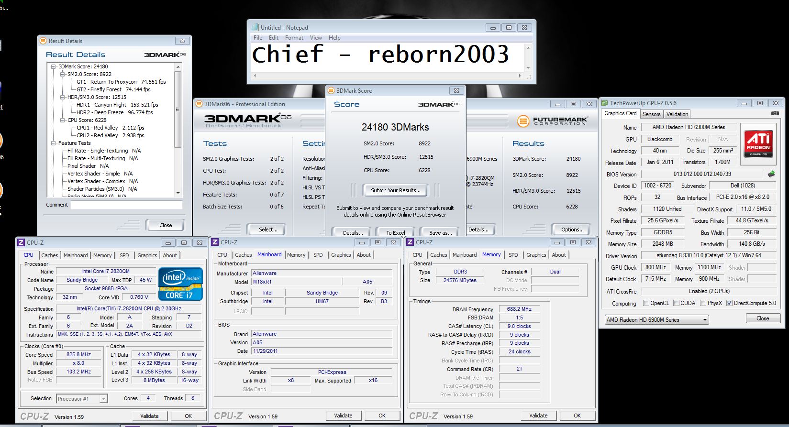
Task: Click the 24180 3DMarks score text
Action: point(395,127)
